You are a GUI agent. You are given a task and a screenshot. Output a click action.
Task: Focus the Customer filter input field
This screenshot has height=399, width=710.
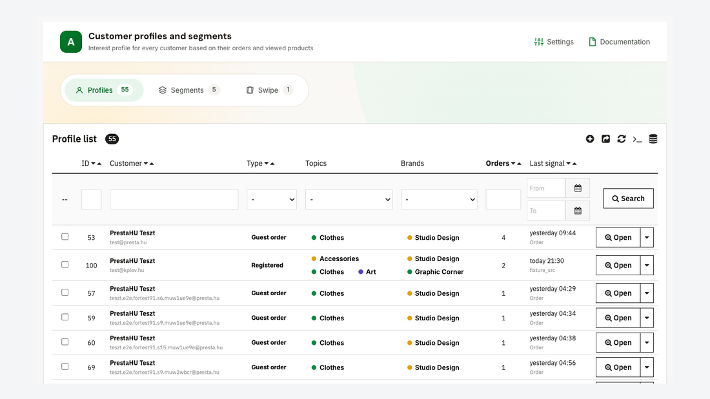tap(174, 200)
